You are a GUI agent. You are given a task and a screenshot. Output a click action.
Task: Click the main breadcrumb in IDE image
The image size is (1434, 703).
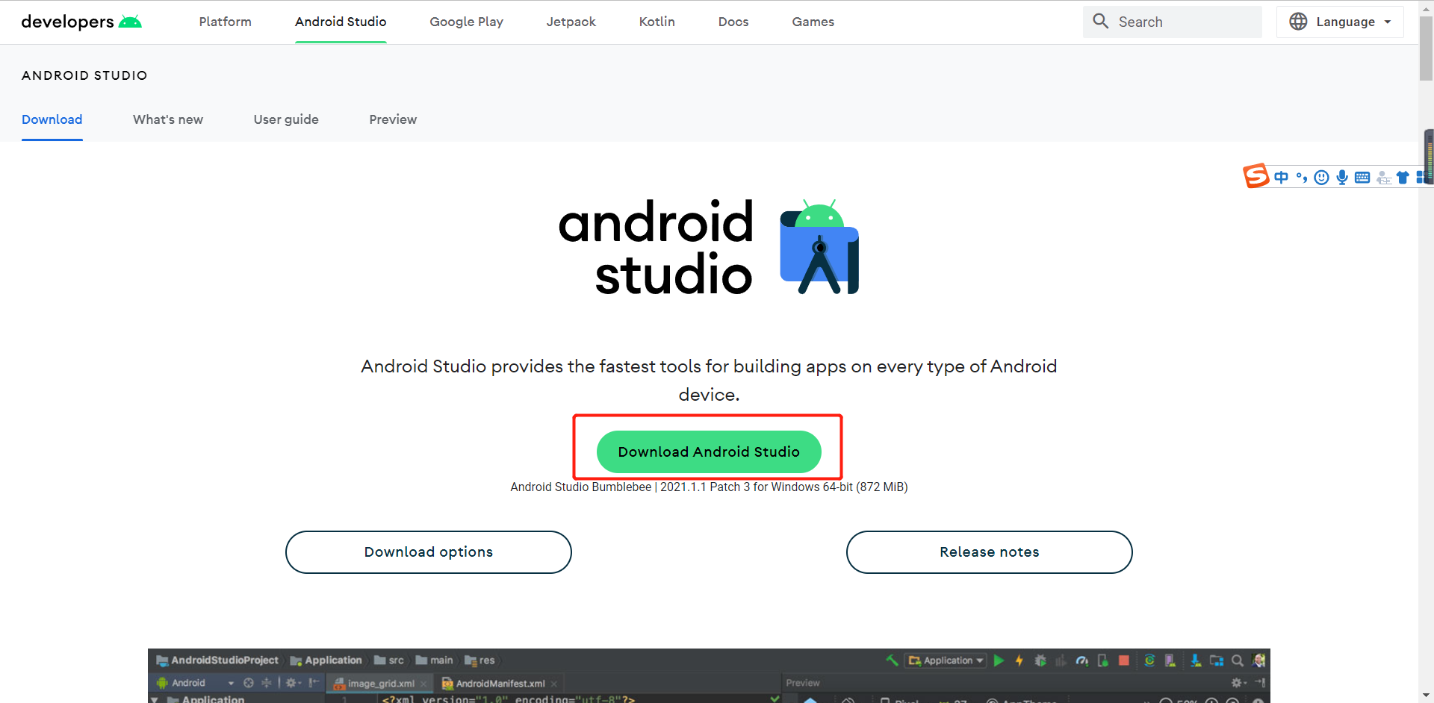point(434,660)
